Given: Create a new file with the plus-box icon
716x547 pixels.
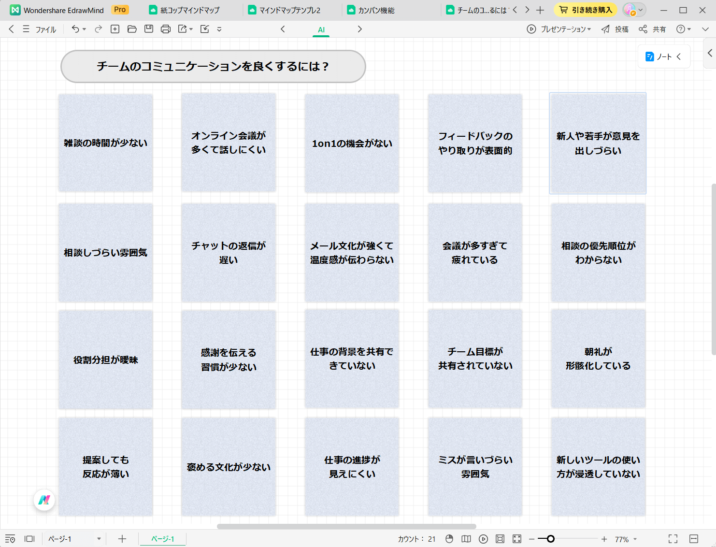Looking at the screenshot, I should coord(115,29).
